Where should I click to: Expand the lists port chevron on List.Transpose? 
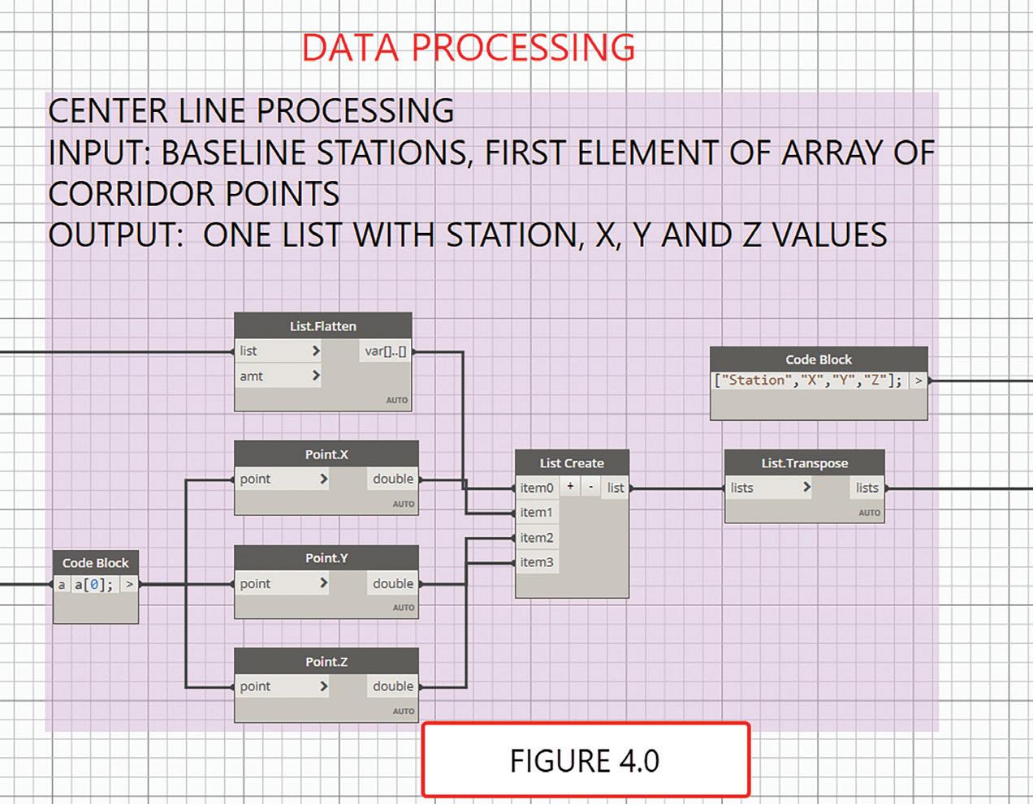tap(806, 488)
